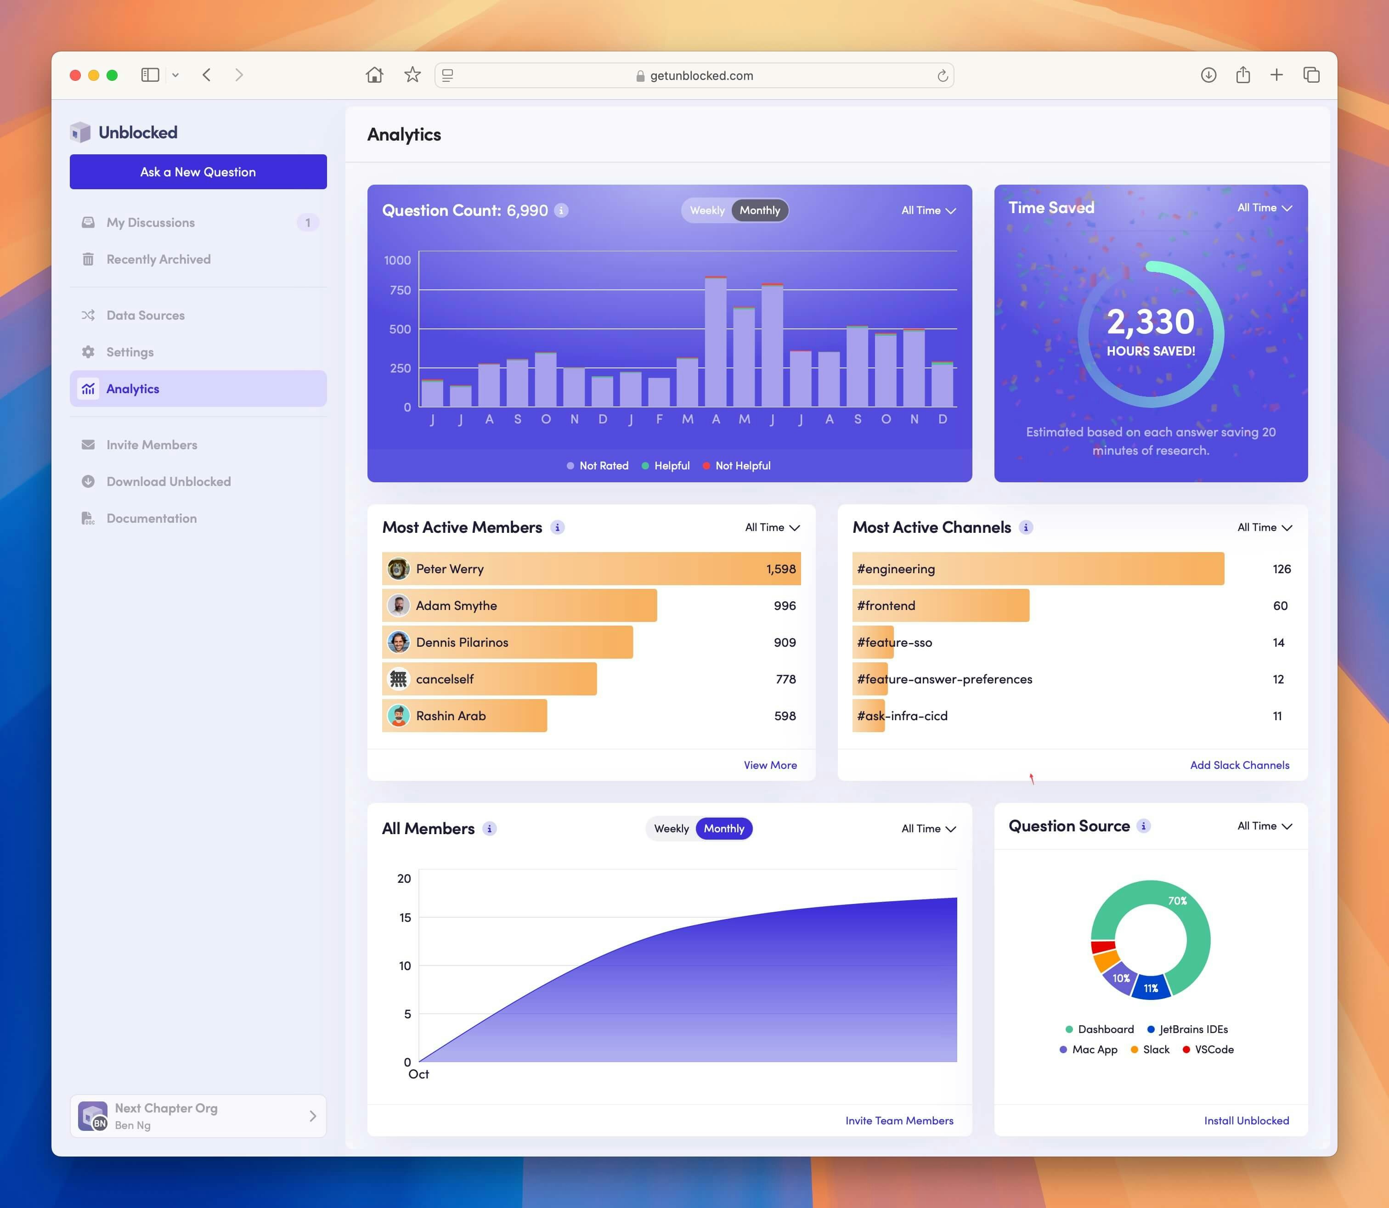Click the Invite Members envelope icon
This screenshot has height=1208, width=1389.
[x=88, y=445]
